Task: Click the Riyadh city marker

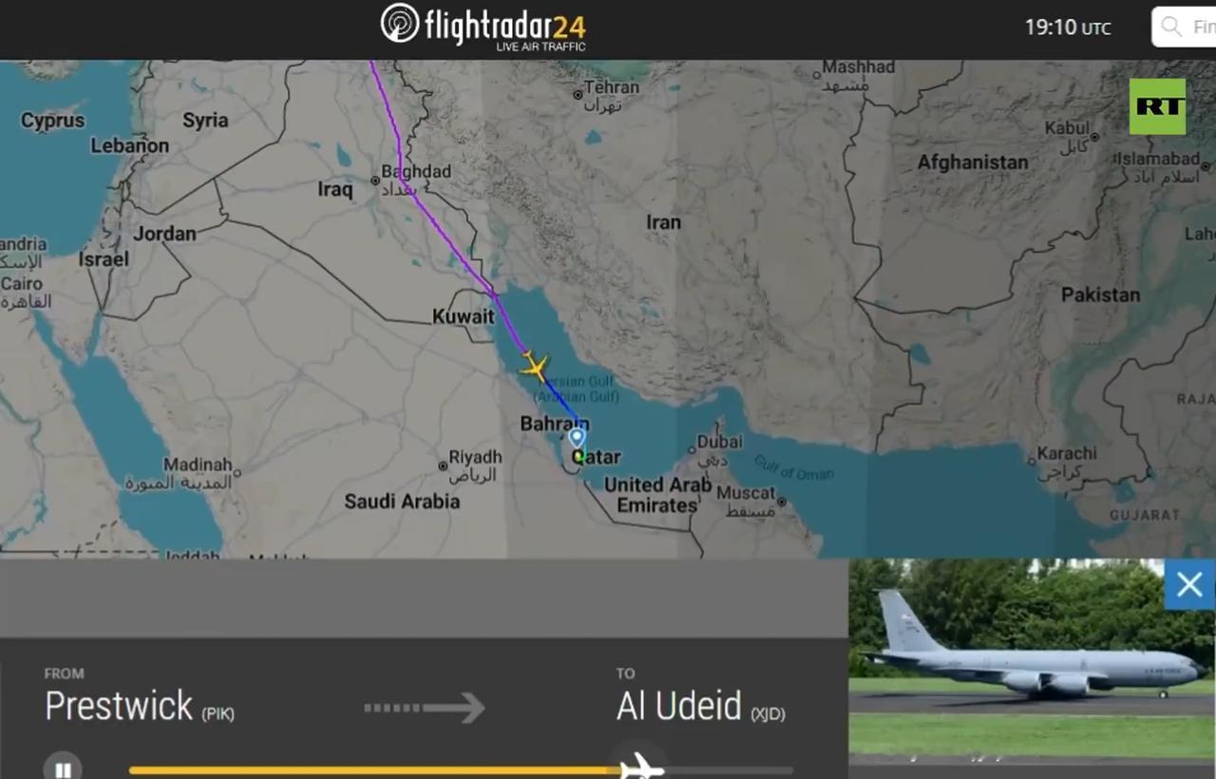Action: tap(443, 466)
